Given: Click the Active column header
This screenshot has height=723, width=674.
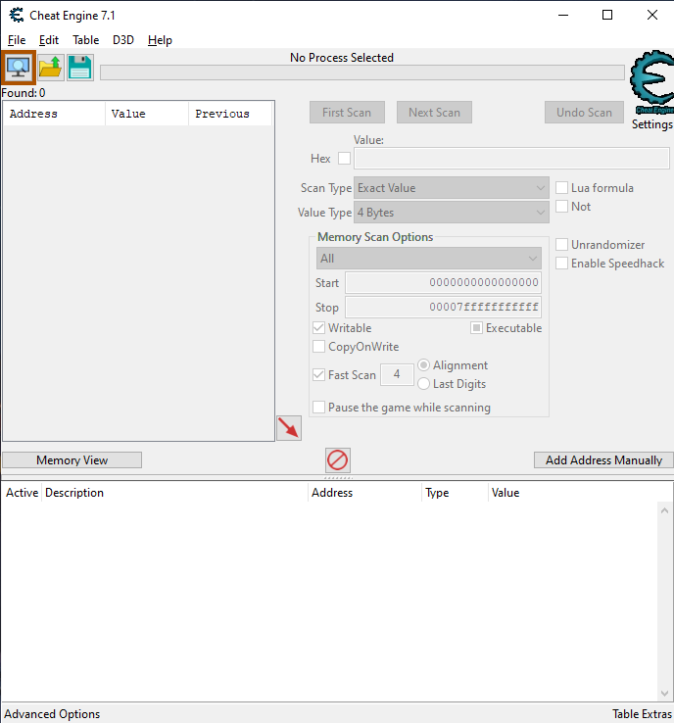Looking at the screenshot, I should coord(22,493).
